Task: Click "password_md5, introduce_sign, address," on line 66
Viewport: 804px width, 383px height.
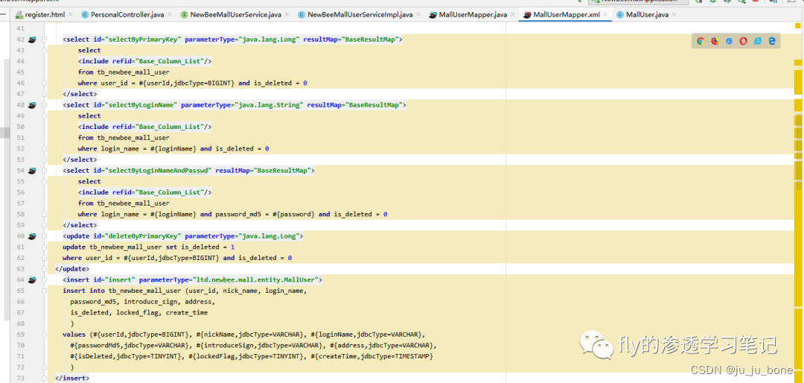Action: tap(142, 301)
